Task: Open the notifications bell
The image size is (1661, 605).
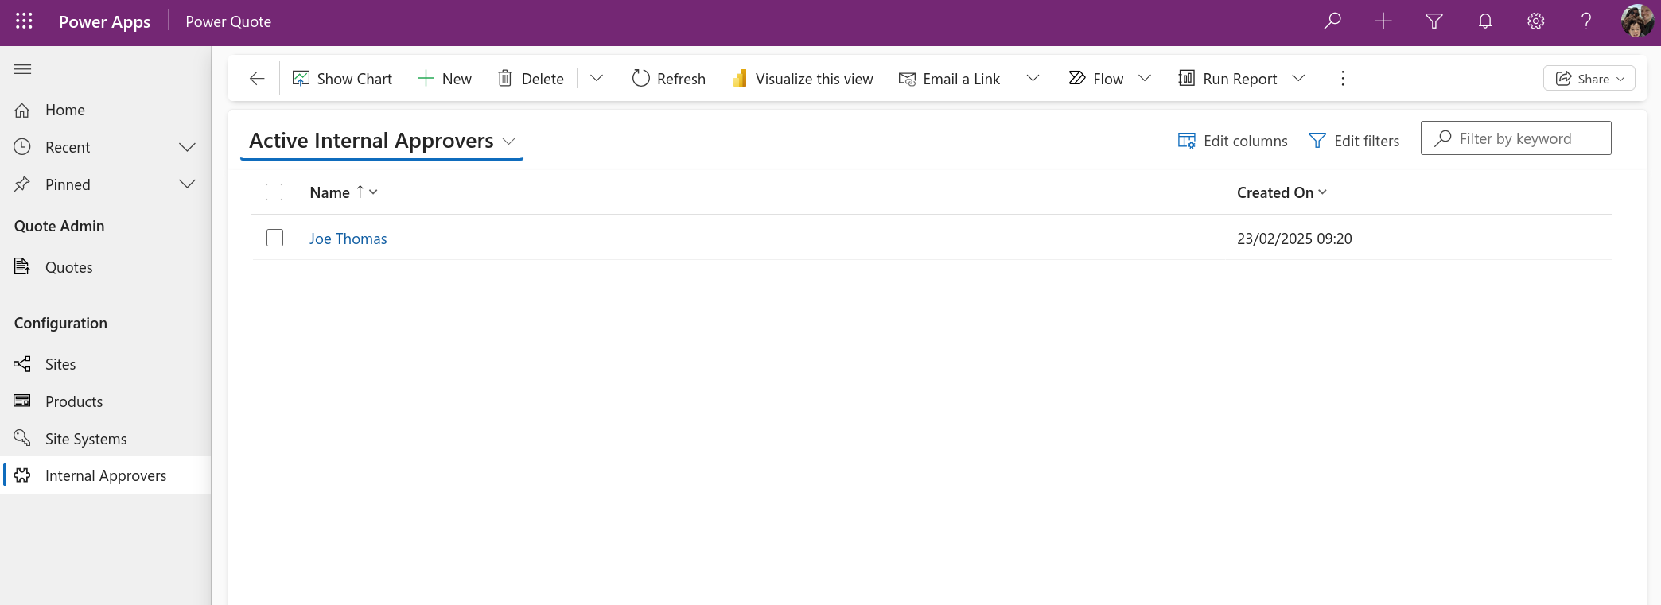Action: (x=1484, y=21)
